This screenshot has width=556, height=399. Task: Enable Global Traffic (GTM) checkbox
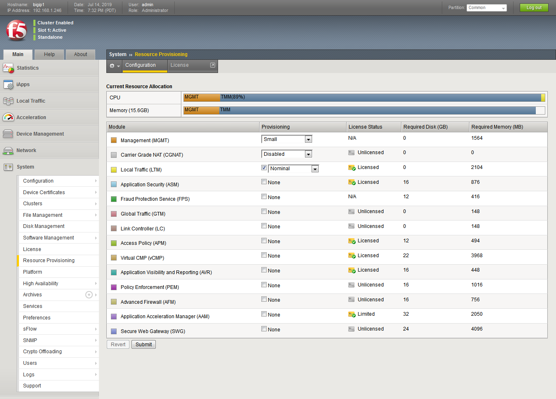tap(264, 211)
